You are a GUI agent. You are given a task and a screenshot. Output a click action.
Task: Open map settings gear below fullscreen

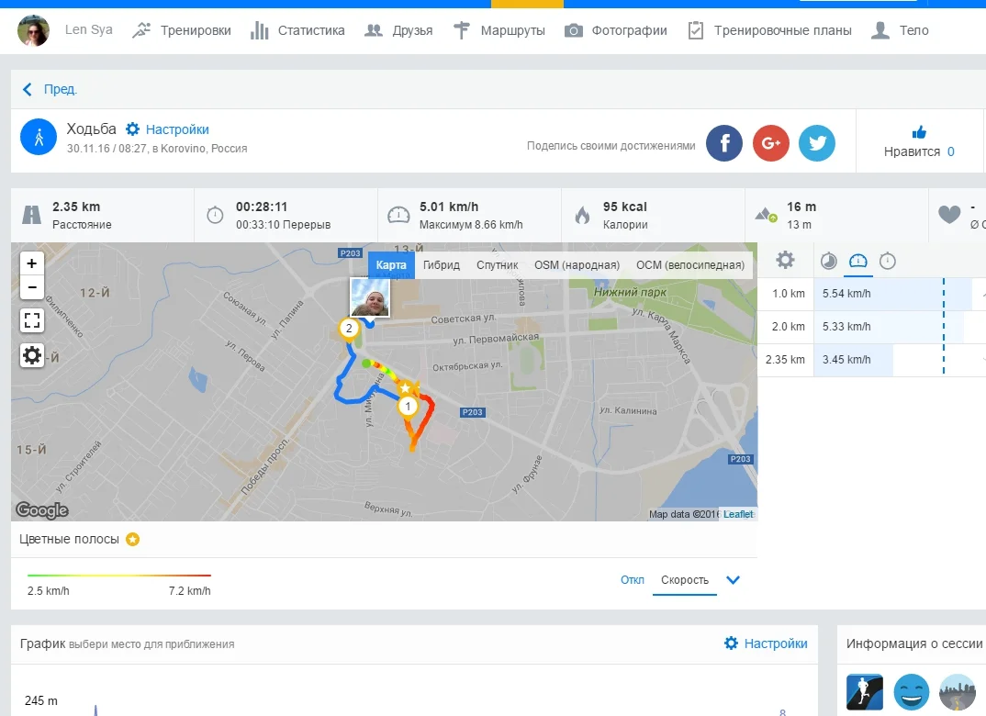pos(32,355)
